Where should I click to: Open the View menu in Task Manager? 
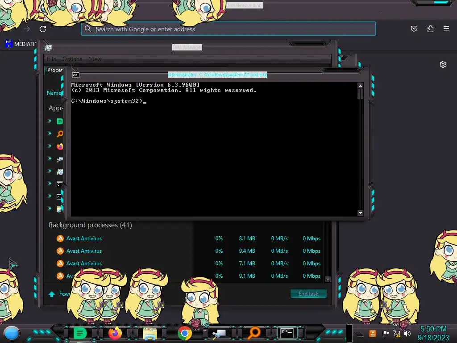(95, 59)
